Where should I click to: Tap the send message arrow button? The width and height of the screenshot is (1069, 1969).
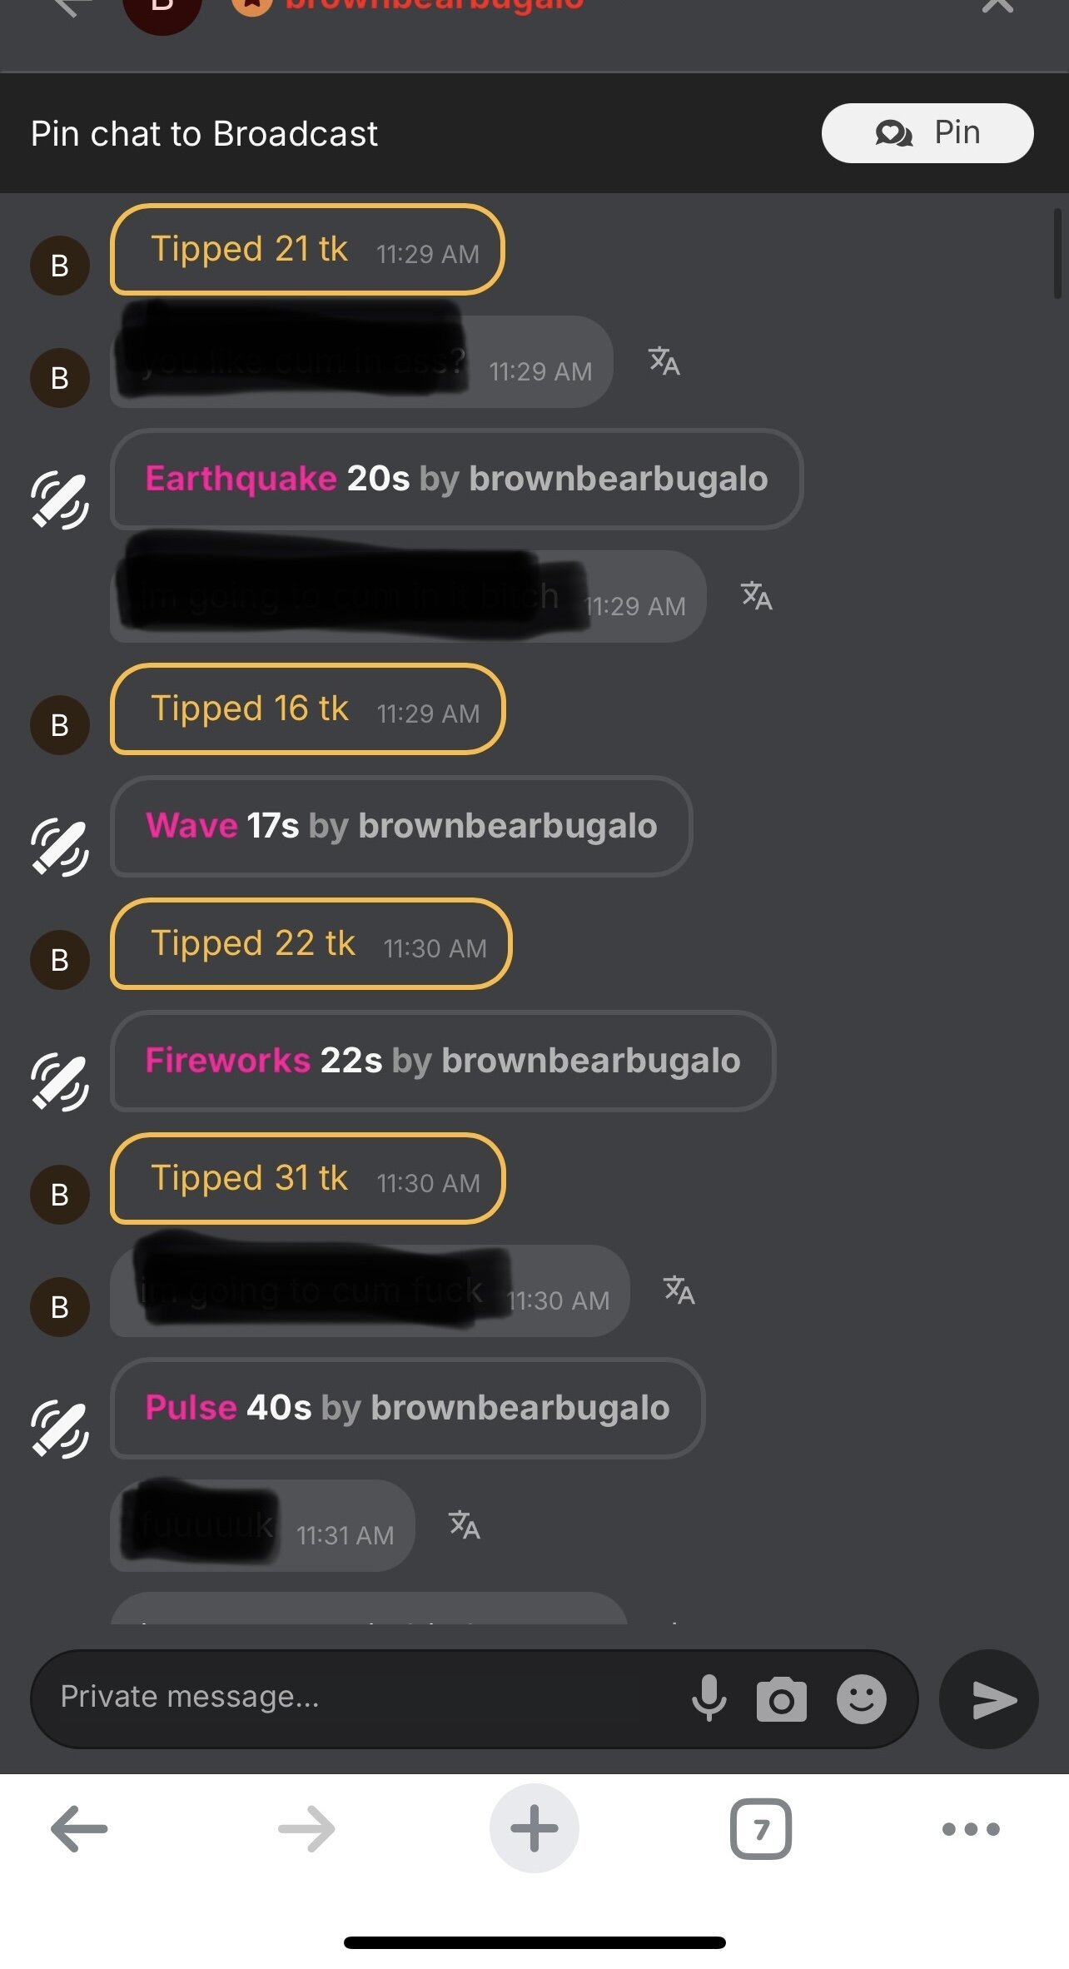pyautogui.click(x=989, y=1698)
